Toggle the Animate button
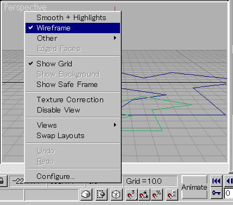 [194, 187]
